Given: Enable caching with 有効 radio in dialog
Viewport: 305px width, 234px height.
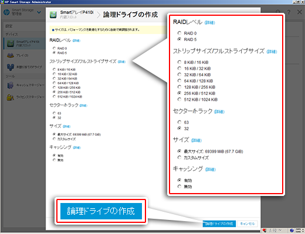Looking at the screenshot, I should 54,155.
